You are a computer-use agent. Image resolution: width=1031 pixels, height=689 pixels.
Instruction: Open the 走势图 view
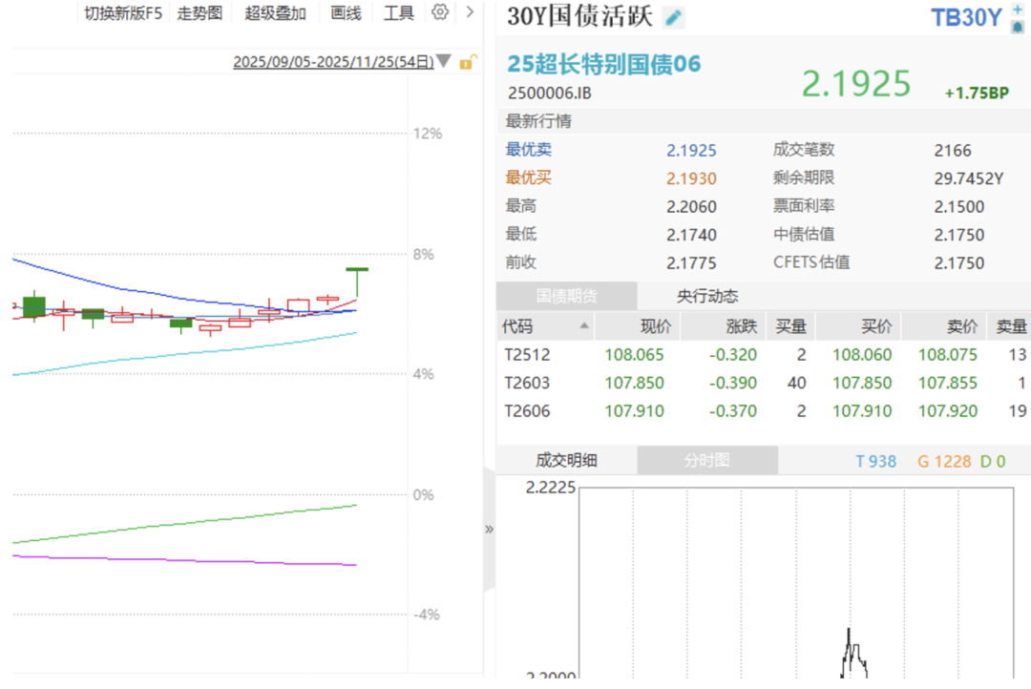[x=200, y=13]
